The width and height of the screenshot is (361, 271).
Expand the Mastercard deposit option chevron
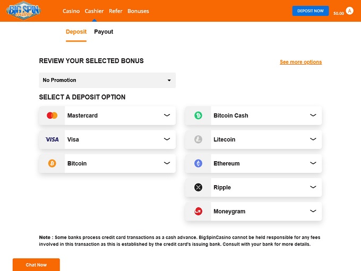click(167, 115)
